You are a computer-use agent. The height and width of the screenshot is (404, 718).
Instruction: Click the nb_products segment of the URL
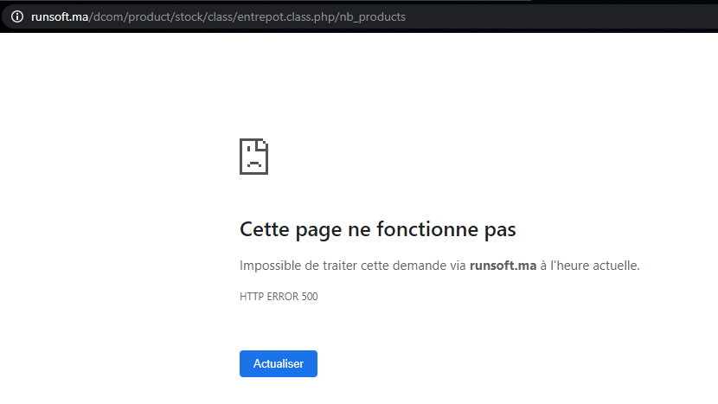point(372,16)
